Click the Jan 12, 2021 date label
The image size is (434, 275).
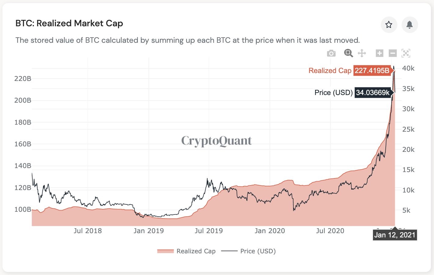tap(395, 235)
